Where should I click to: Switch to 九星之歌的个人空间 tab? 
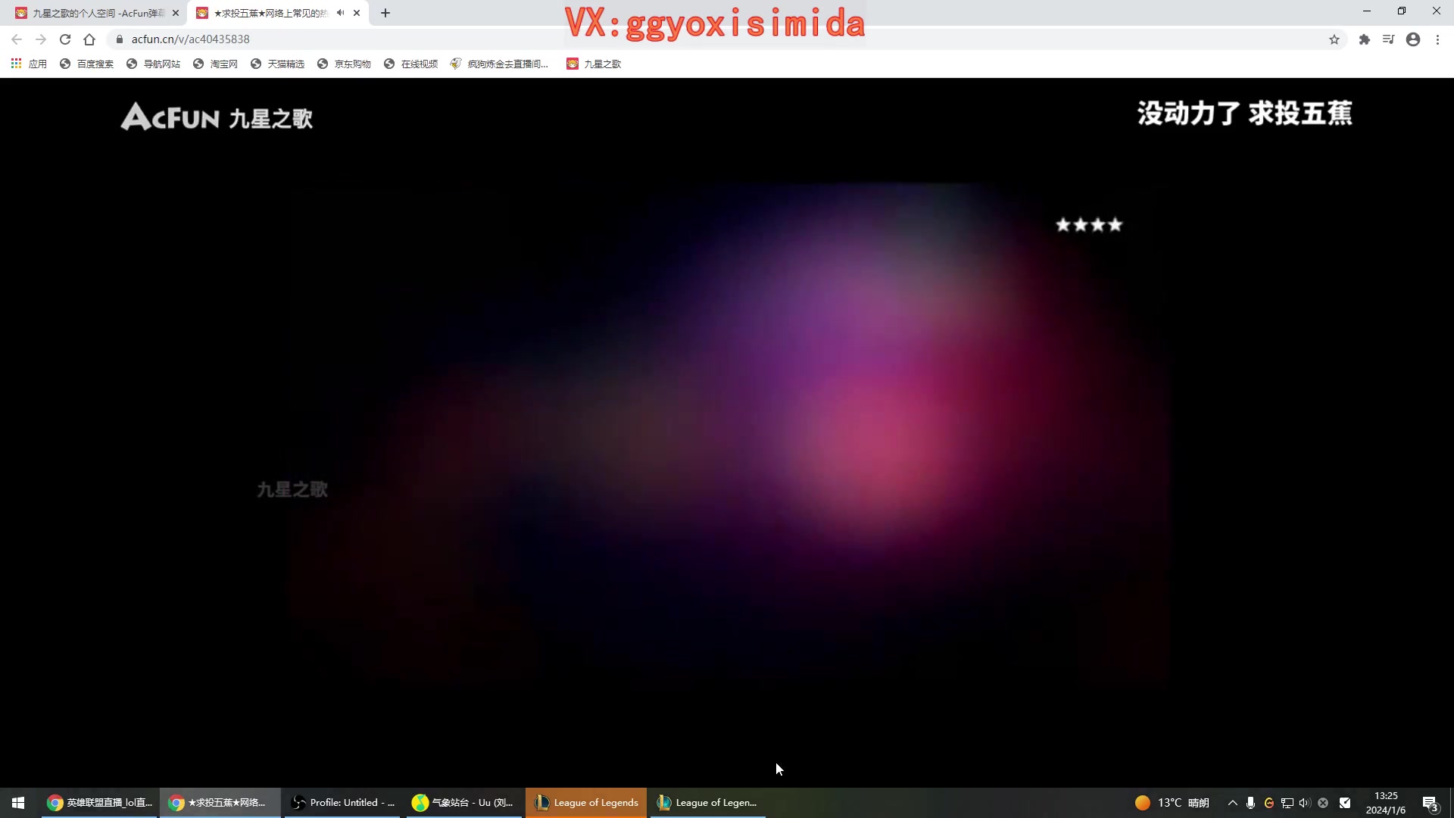(95, 13)
